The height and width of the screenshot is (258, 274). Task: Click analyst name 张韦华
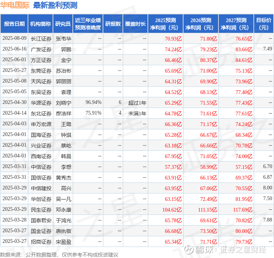[x=64, y=39]
